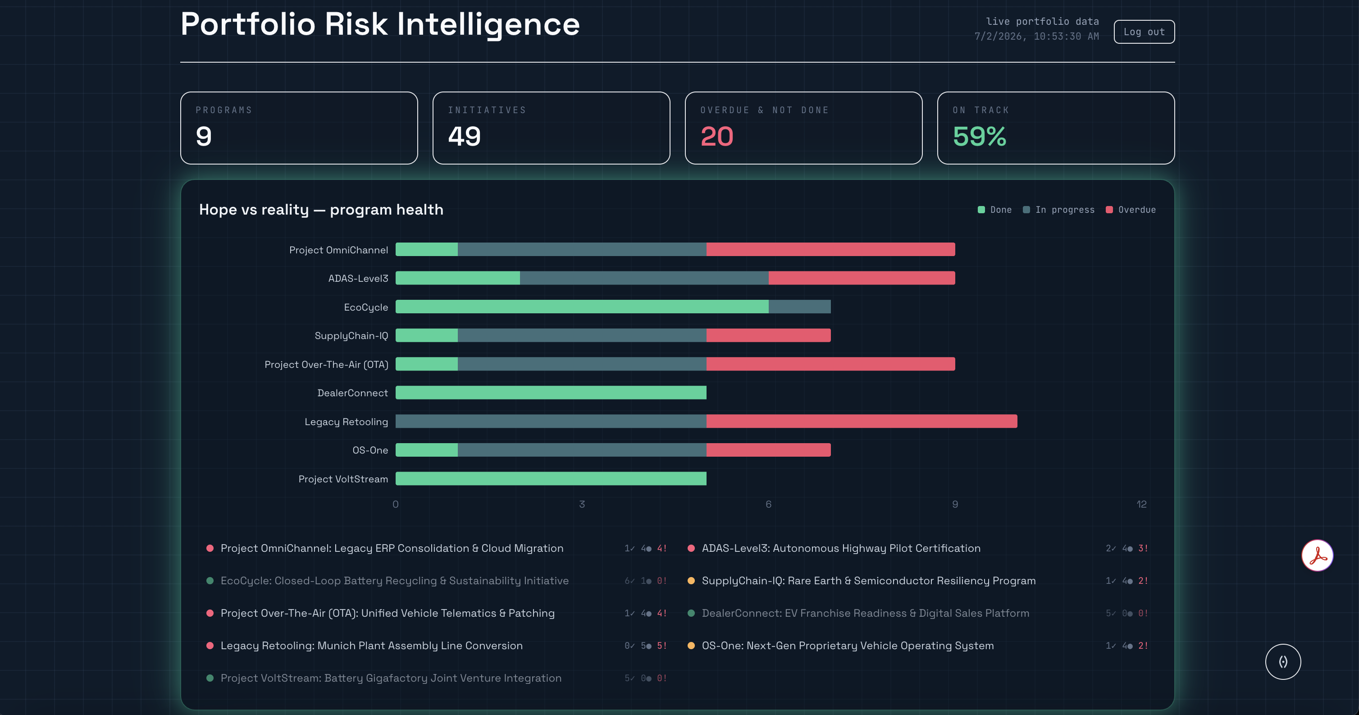Select the On Track 59% card

click(x=1056, y=128)
